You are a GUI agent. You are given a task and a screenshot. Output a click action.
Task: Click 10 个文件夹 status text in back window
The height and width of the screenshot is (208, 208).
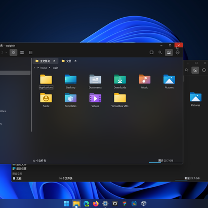click(66, 178)
